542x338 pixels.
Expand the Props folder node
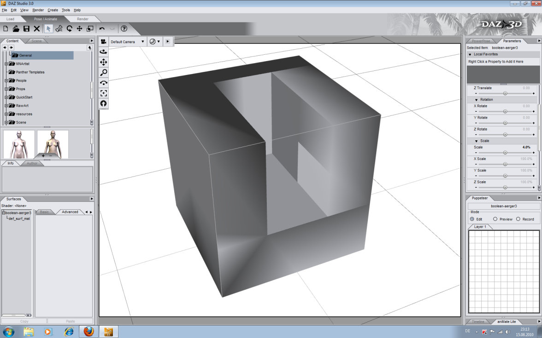6,89
